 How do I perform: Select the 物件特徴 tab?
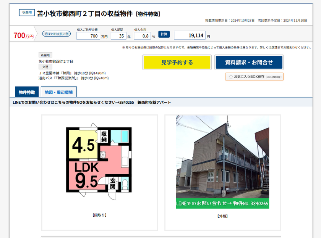click(x=27, y=92)
